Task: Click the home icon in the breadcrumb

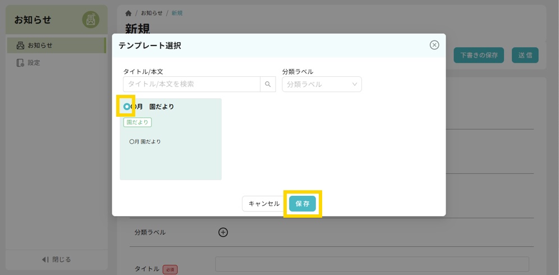Action: (x=129, y=13)
